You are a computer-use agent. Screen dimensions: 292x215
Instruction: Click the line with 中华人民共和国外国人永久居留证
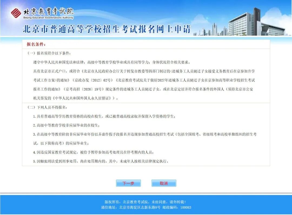76,98
